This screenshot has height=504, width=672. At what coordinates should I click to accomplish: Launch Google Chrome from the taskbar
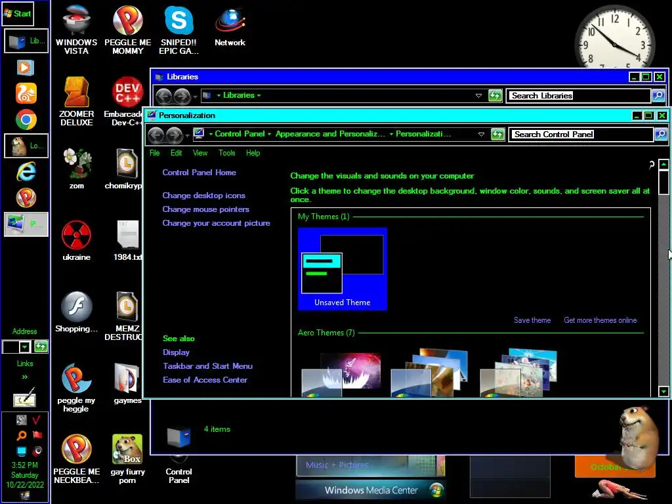point(26,119)
